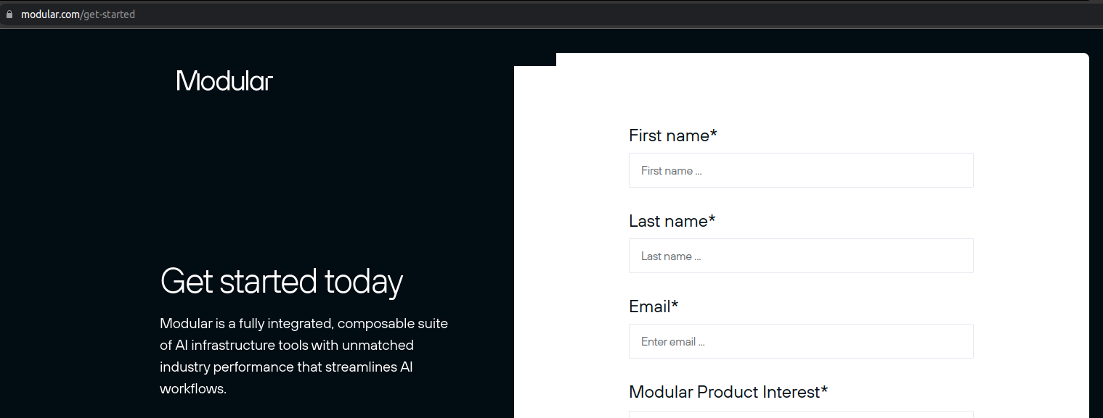The width and height of the screenshot is (1103, 418).
Task: Click the Modular logo
Action: [x=224, y=80]
